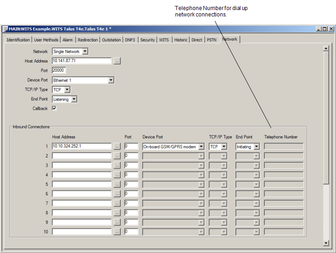Click browse button for inbound connection 2
Screen dimensions: 336x253
117,156
